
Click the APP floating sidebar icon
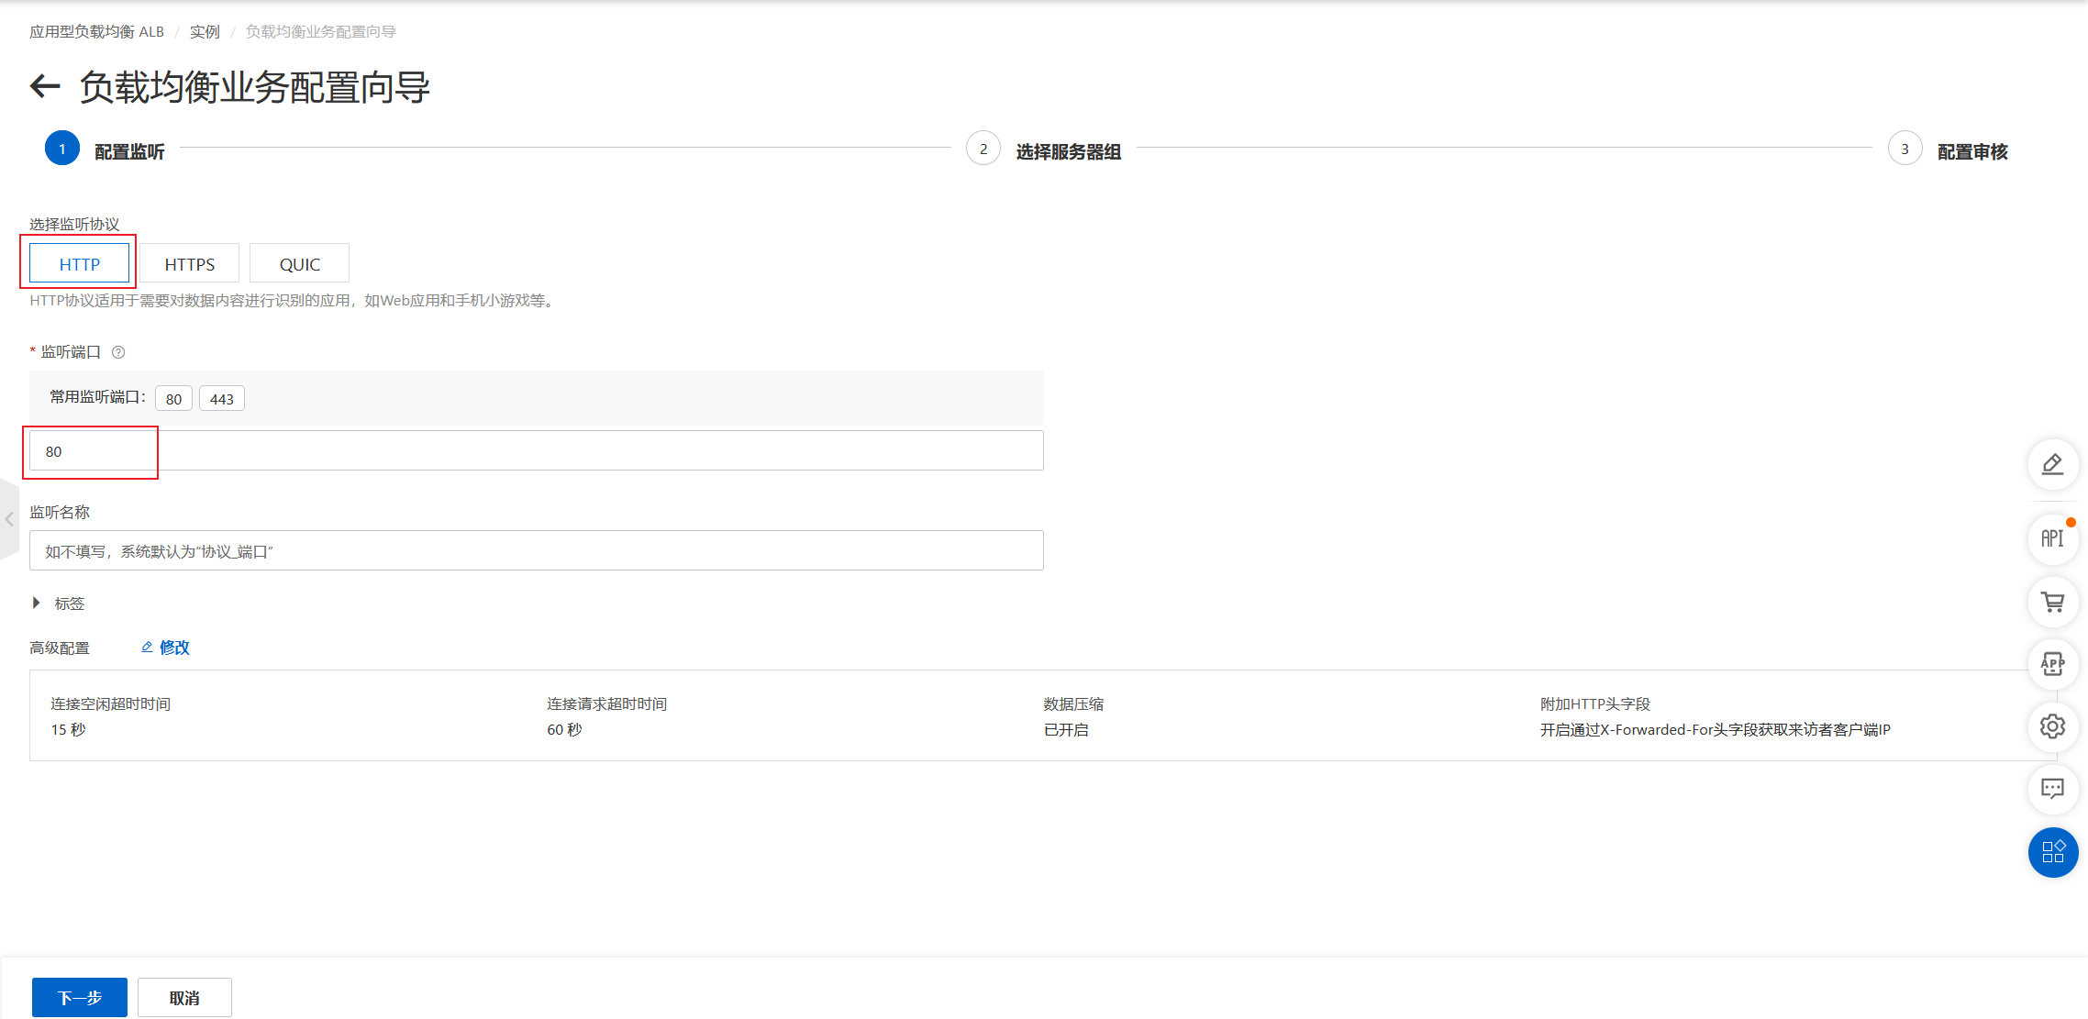coord(2052,664)
